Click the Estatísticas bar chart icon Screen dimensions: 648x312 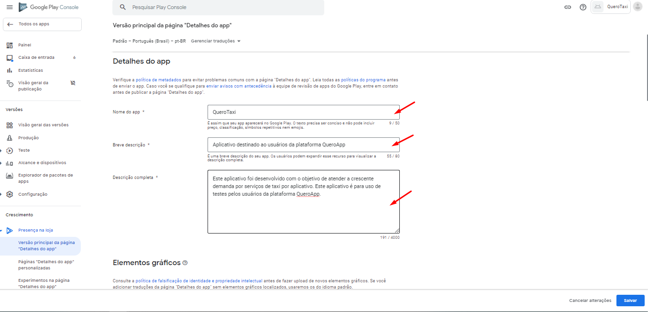pyautogui.click(x=10, y=70)
